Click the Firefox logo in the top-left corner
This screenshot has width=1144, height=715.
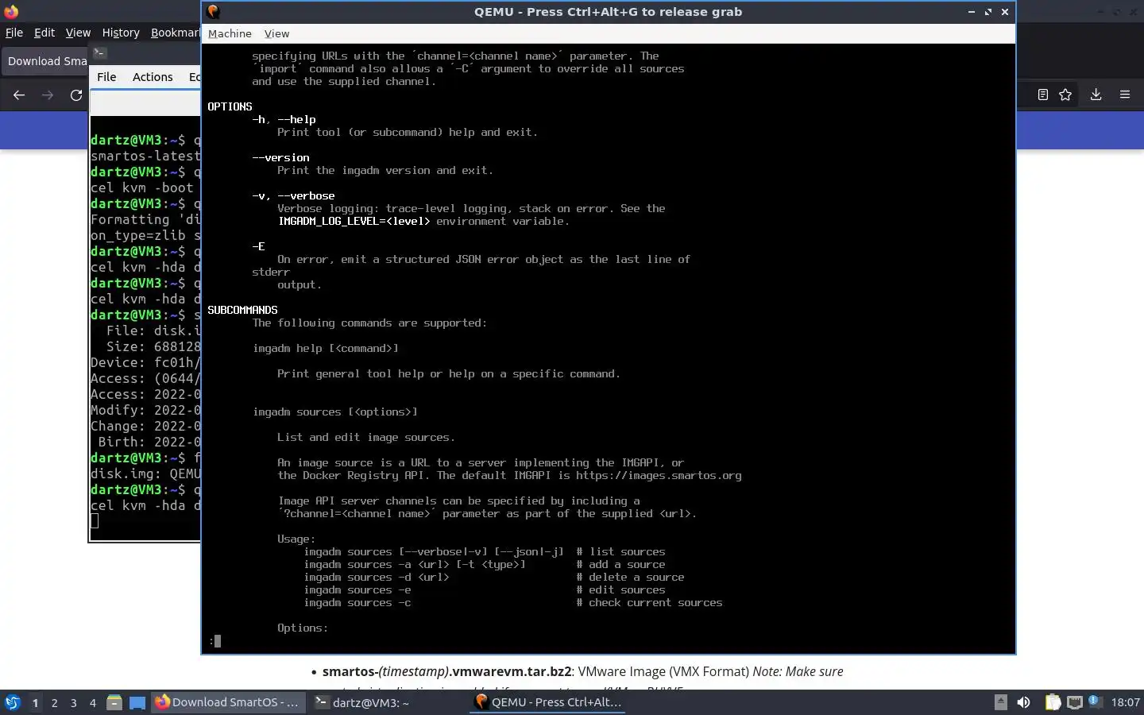click(x=11, y=11)
